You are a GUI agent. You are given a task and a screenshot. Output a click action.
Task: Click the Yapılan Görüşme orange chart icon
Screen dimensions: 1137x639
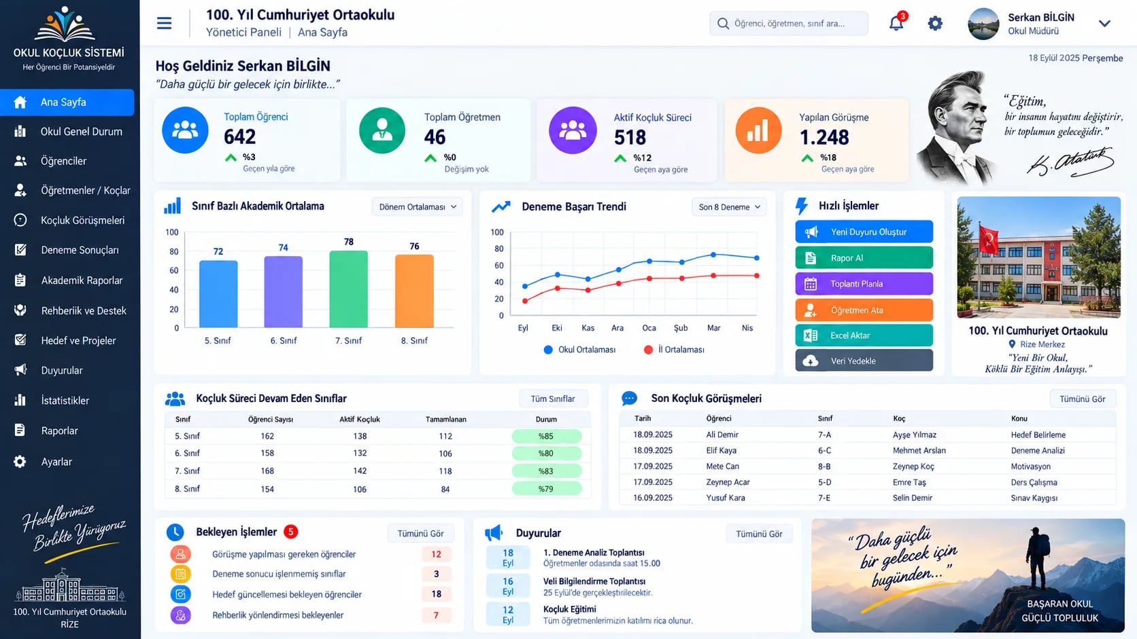758,130
